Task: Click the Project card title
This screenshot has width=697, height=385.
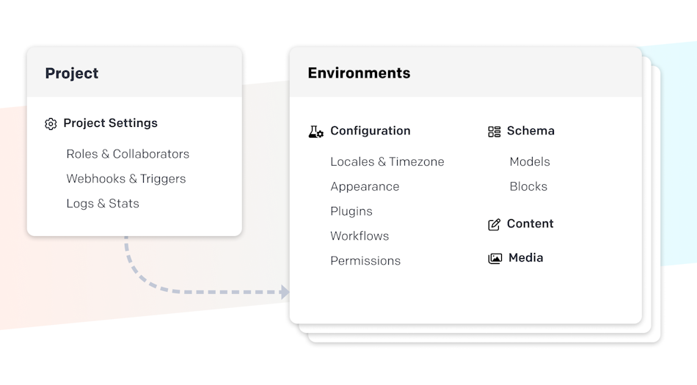Action: pyautogui.click(x=72, y=73)
